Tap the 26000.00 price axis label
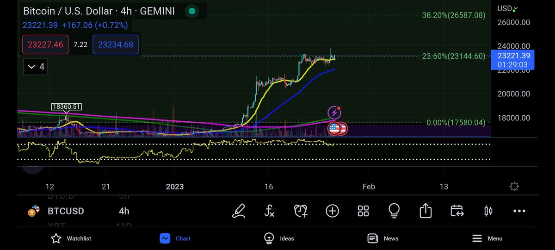The height and width of the screenshot is (250, 555). pos(513,22)
